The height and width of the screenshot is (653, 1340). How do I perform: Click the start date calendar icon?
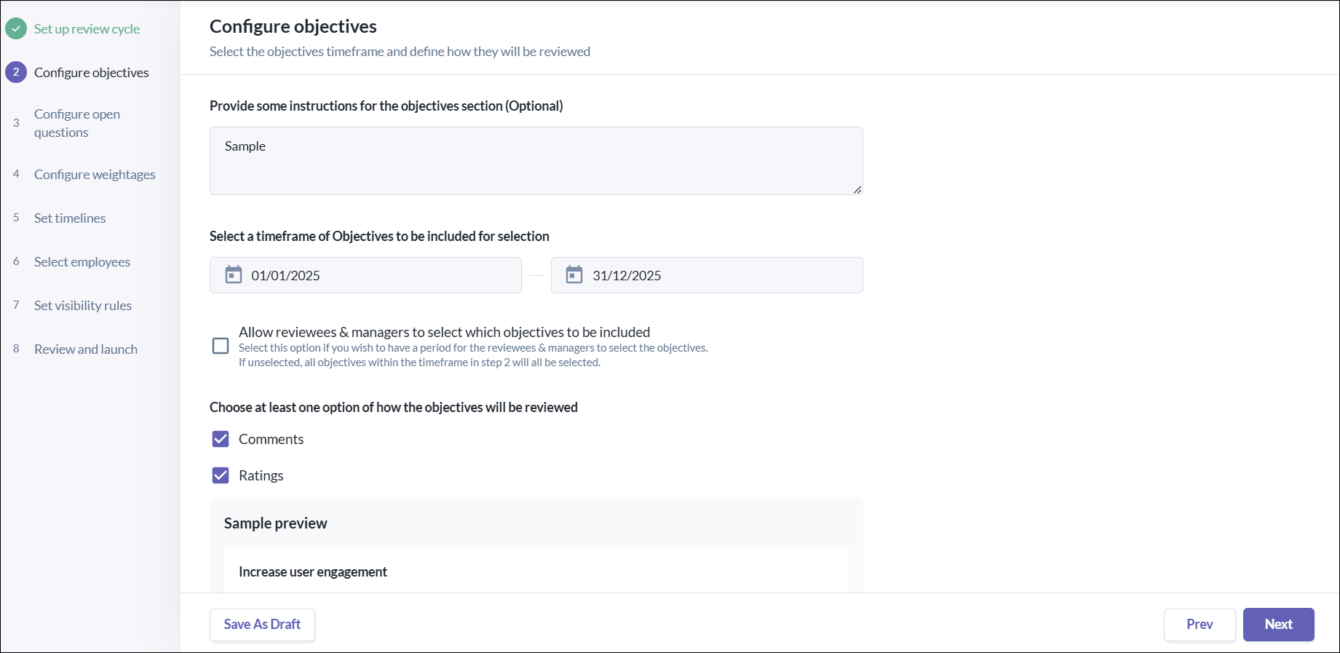233,274
